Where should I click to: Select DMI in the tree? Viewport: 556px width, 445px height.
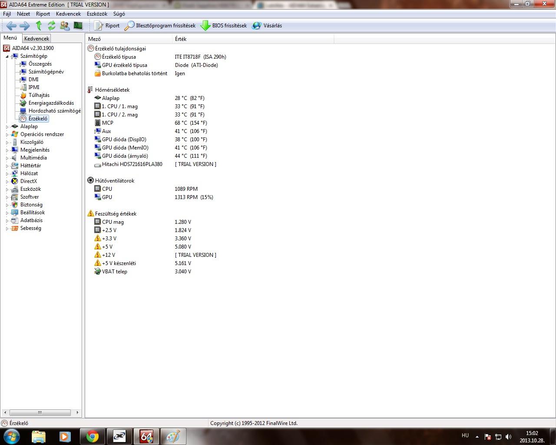(x=33, y=80)
